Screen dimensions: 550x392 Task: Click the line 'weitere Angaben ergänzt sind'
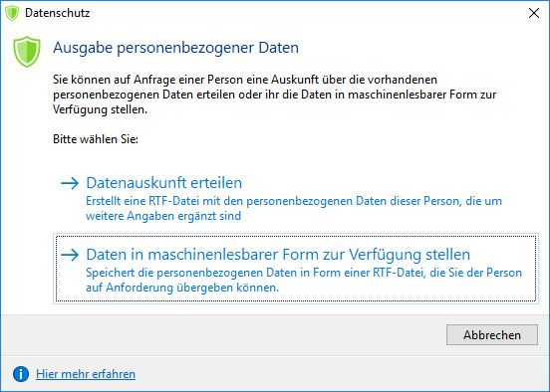click(x=163, y=216)
